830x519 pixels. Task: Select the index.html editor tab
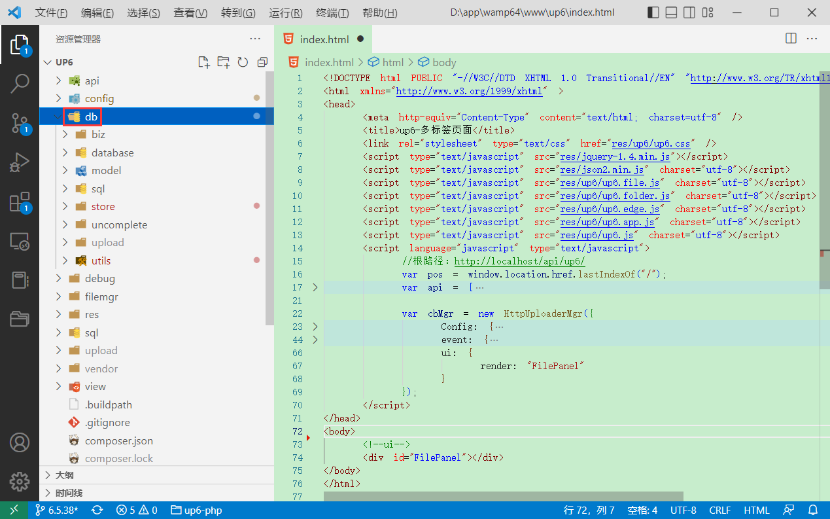pos(323,39)
